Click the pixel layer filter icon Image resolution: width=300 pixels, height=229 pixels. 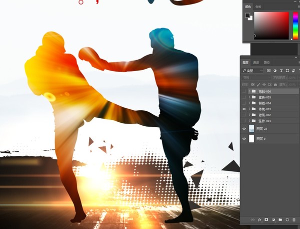tap(268, 71)
